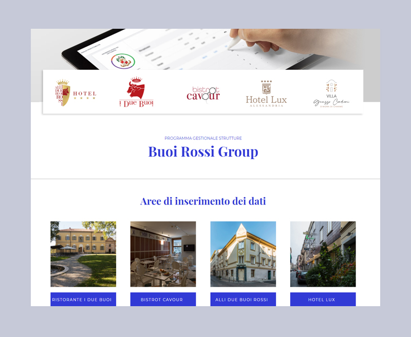Image resolution: width=411 pixels, height=337 pixels.
Task: Go to the HOTEL LUX button
Action: [x=323, y=299]
